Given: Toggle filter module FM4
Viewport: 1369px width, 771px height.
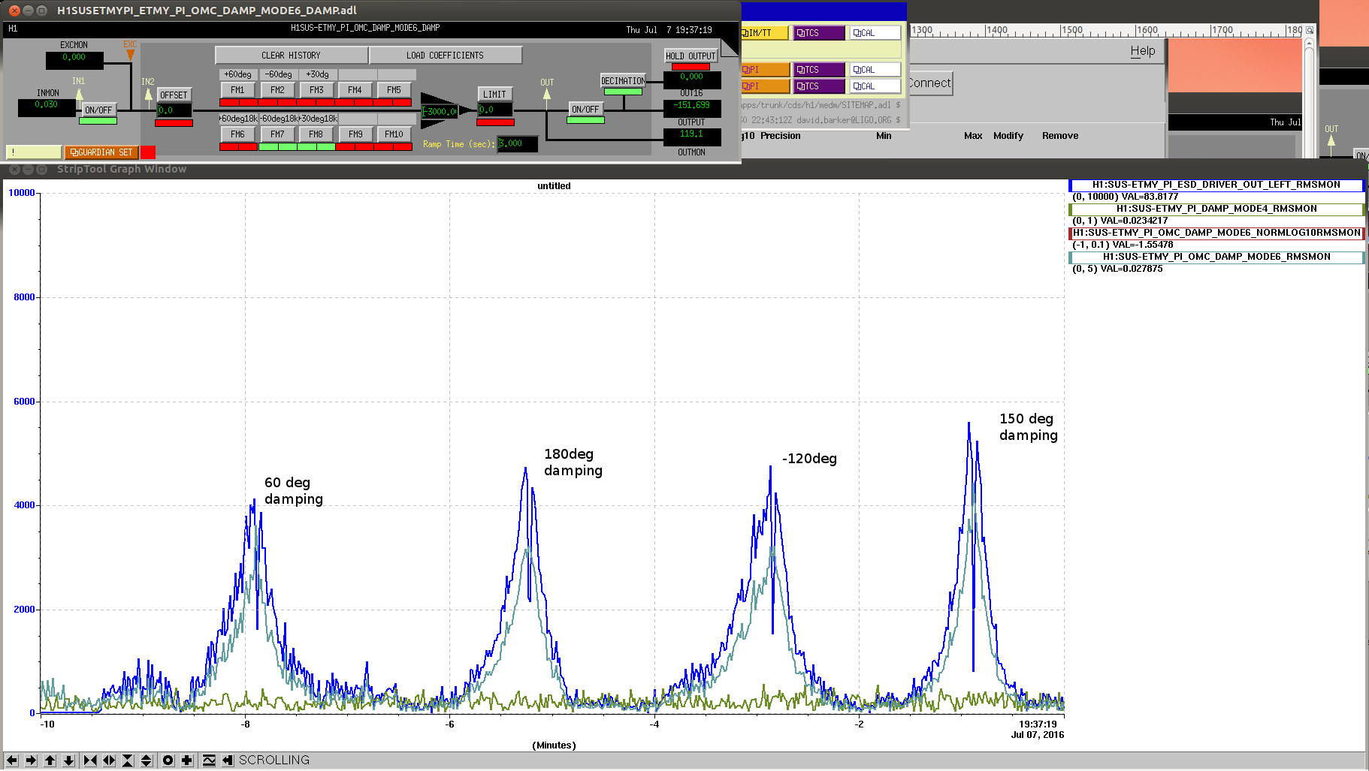Looking at the screenshot, I should (355, 90).
